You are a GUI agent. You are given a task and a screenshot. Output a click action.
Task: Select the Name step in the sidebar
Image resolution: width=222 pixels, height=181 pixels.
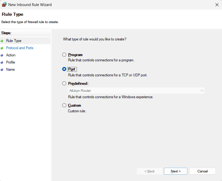click(x=11, y=69)
